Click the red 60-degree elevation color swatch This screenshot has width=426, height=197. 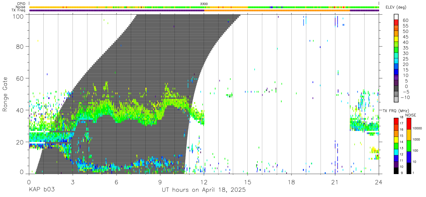point(396,22)
